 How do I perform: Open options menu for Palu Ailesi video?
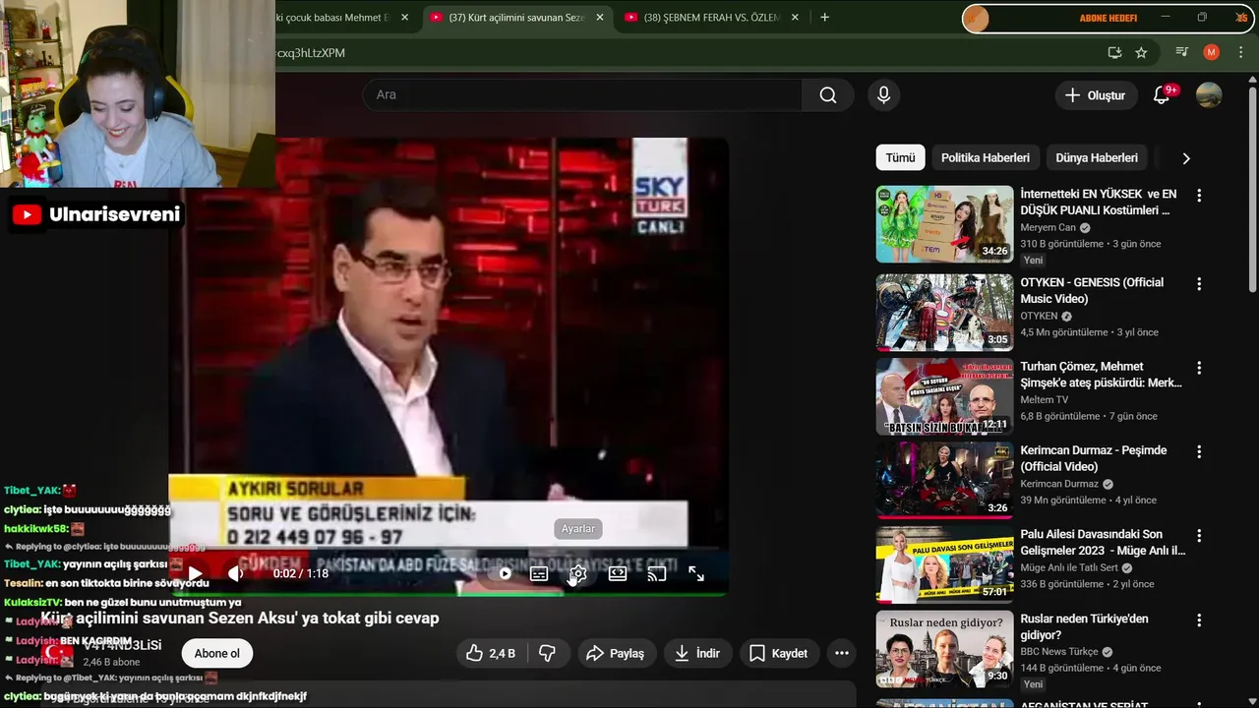1199,536
